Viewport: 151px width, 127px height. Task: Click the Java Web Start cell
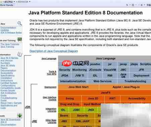(79, 87)
